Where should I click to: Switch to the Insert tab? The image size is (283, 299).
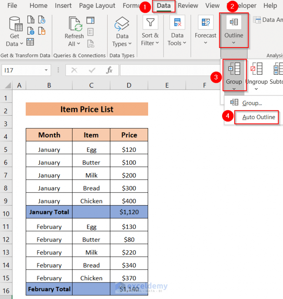point(63,6)
